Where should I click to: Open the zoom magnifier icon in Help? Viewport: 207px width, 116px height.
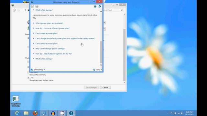click(94, 70)
